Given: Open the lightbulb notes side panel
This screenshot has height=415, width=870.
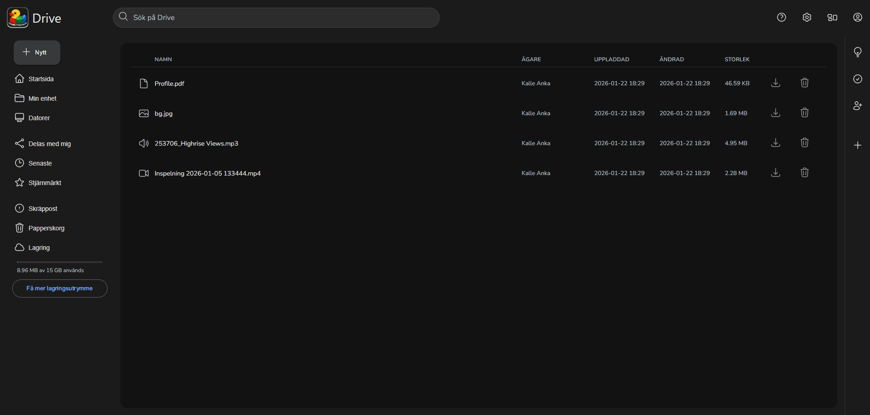Looking at the screenshot, I should [857, 52].
